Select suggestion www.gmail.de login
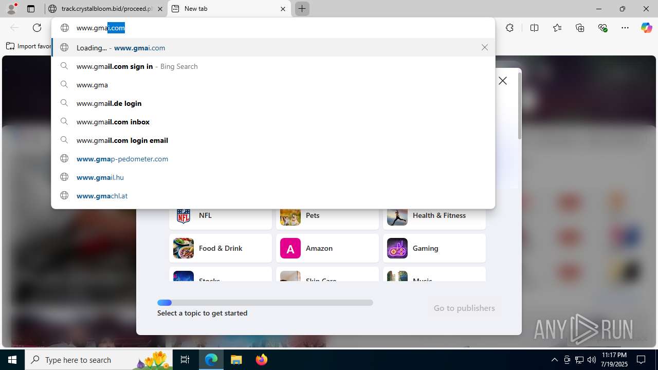 273,103
